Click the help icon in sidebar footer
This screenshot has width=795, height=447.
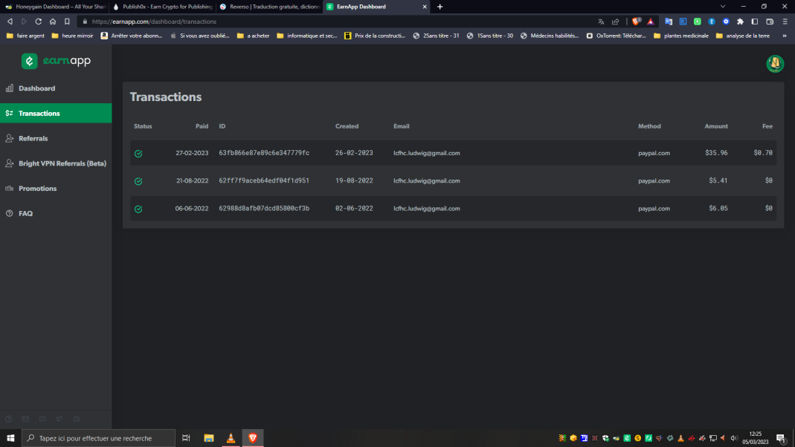coord(9,420)
